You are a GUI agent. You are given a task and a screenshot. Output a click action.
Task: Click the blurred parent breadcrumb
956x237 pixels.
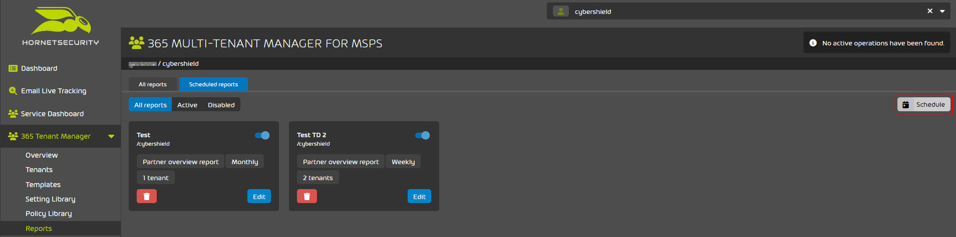click(x=143, y=64)
